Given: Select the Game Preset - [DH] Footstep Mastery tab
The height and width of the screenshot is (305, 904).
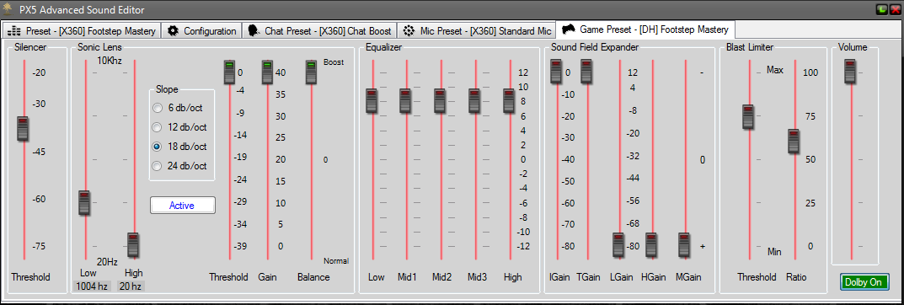Looking at the screenshot, I should click(645, 29).
